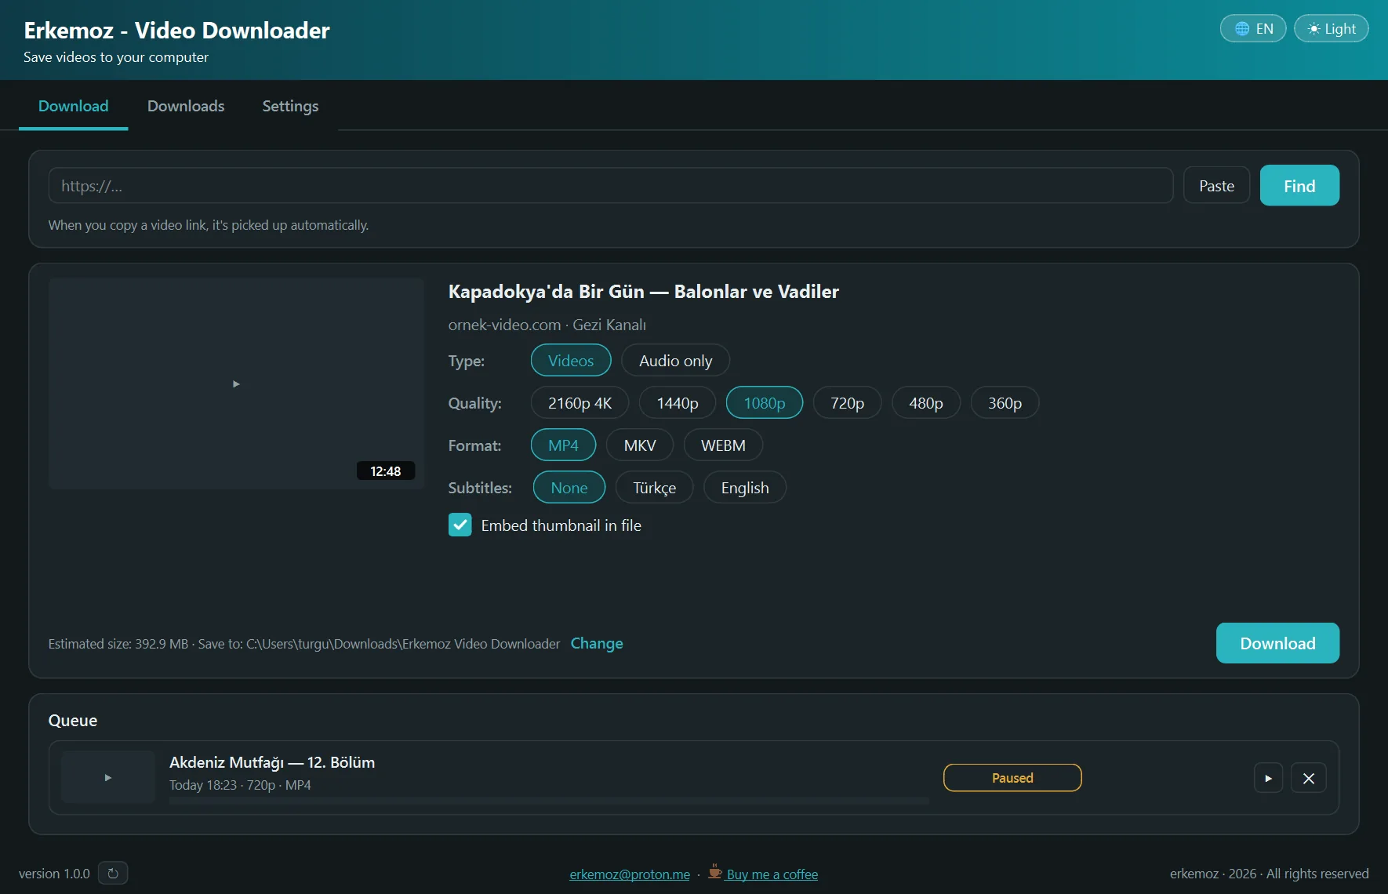Open the Download tab
The width and height of the screenshot is (1388, 894).
pos(74,106)
